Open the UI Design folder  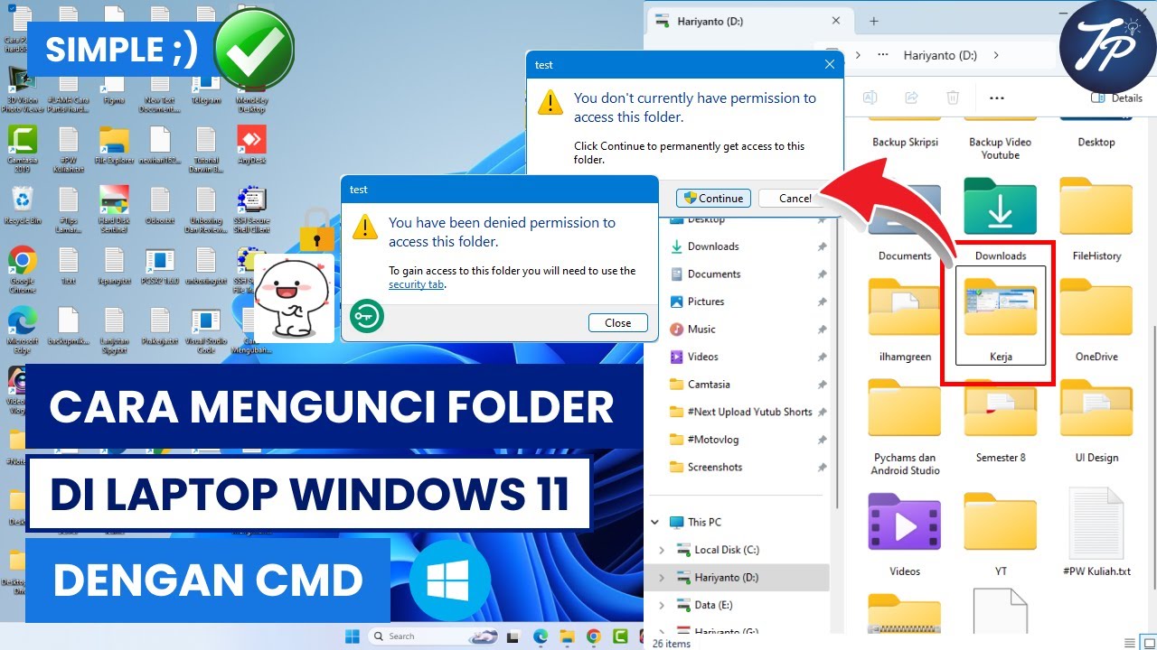(x=1096, y=422)
